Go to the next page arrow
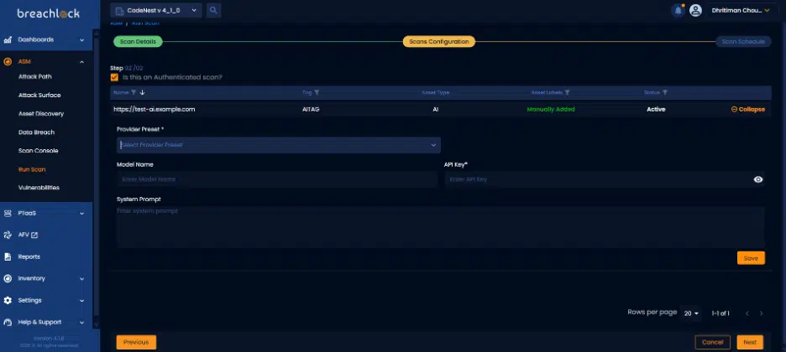Screen dimensions: 786x352 (x=761, y=313)
